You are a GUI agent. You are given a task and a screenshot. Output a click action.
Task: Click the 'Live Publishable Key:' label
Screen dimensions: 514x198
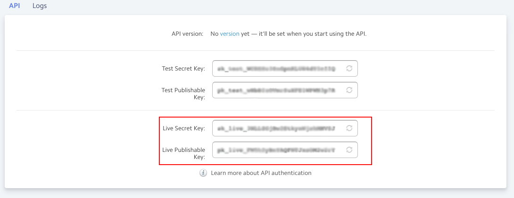tap(183, 150)
